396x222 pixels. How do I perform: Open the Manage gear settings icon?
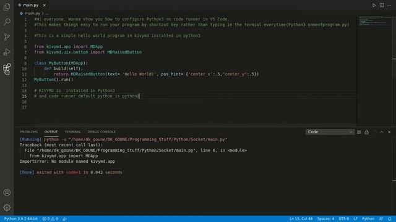coord(7,207)
